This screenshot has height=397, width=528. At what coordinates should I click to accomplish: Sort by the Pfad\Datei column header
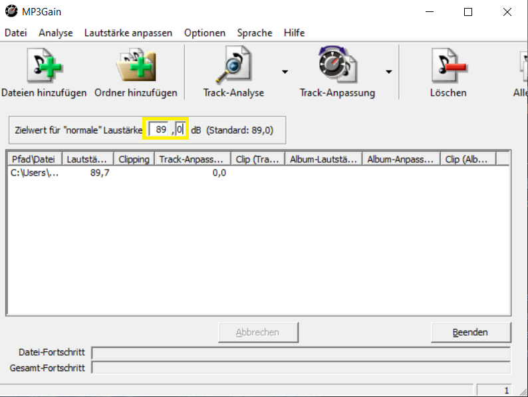[35, 159]
